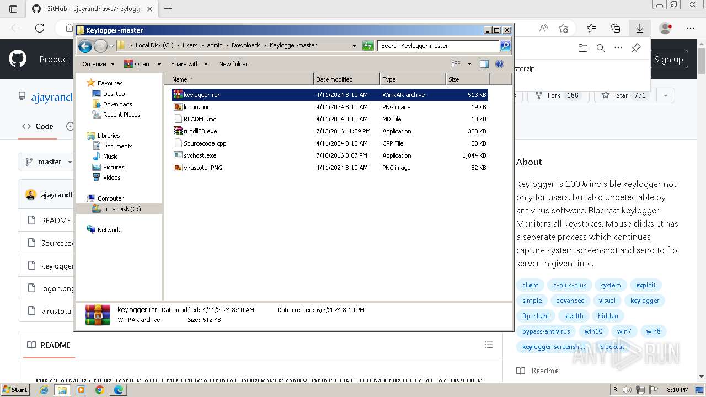706x397 pixels.
Task: Click the search magnifier in the Explorer search box
Action: (x=505, y=46)
